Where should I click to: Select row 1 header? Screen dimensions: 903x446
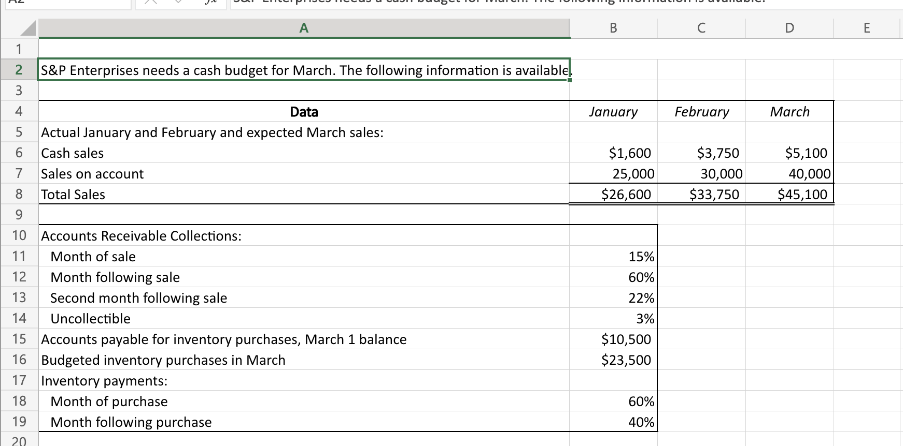click(x=19, y=49)
